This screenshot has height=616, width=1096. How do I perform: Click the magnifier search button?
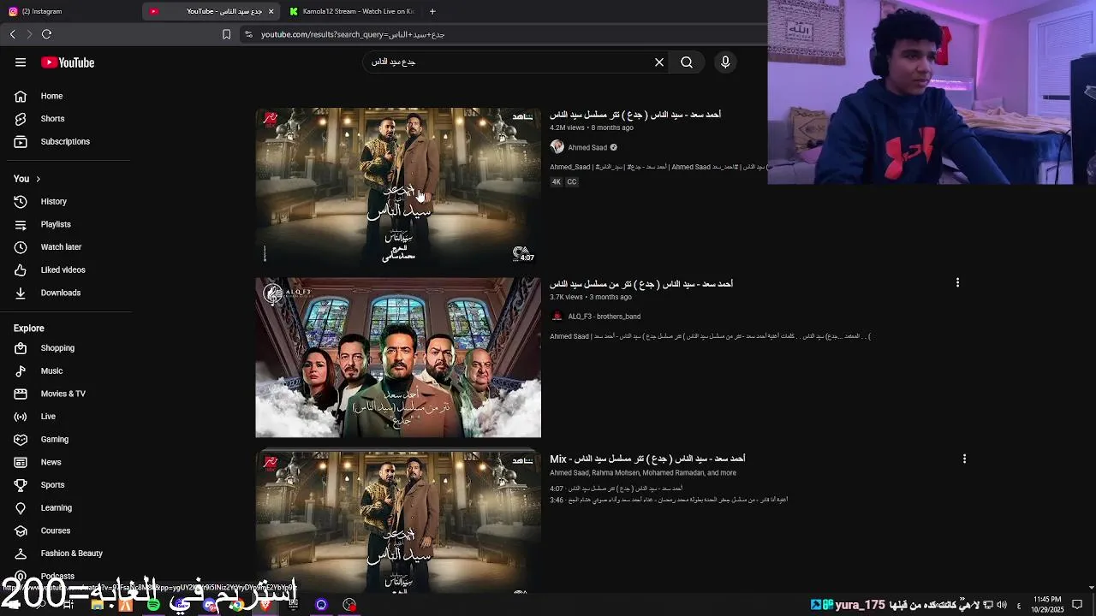687,62
